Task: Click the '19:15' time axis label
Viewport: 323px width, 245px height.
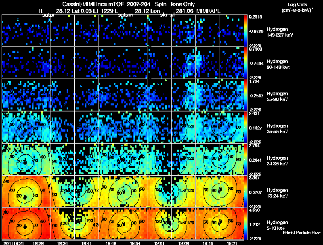Action: pyautogui.click(x=208, y=243)
